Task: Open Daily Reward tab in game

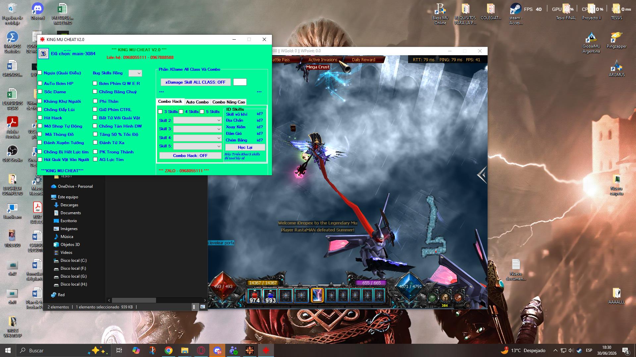Action: point(363,60)
